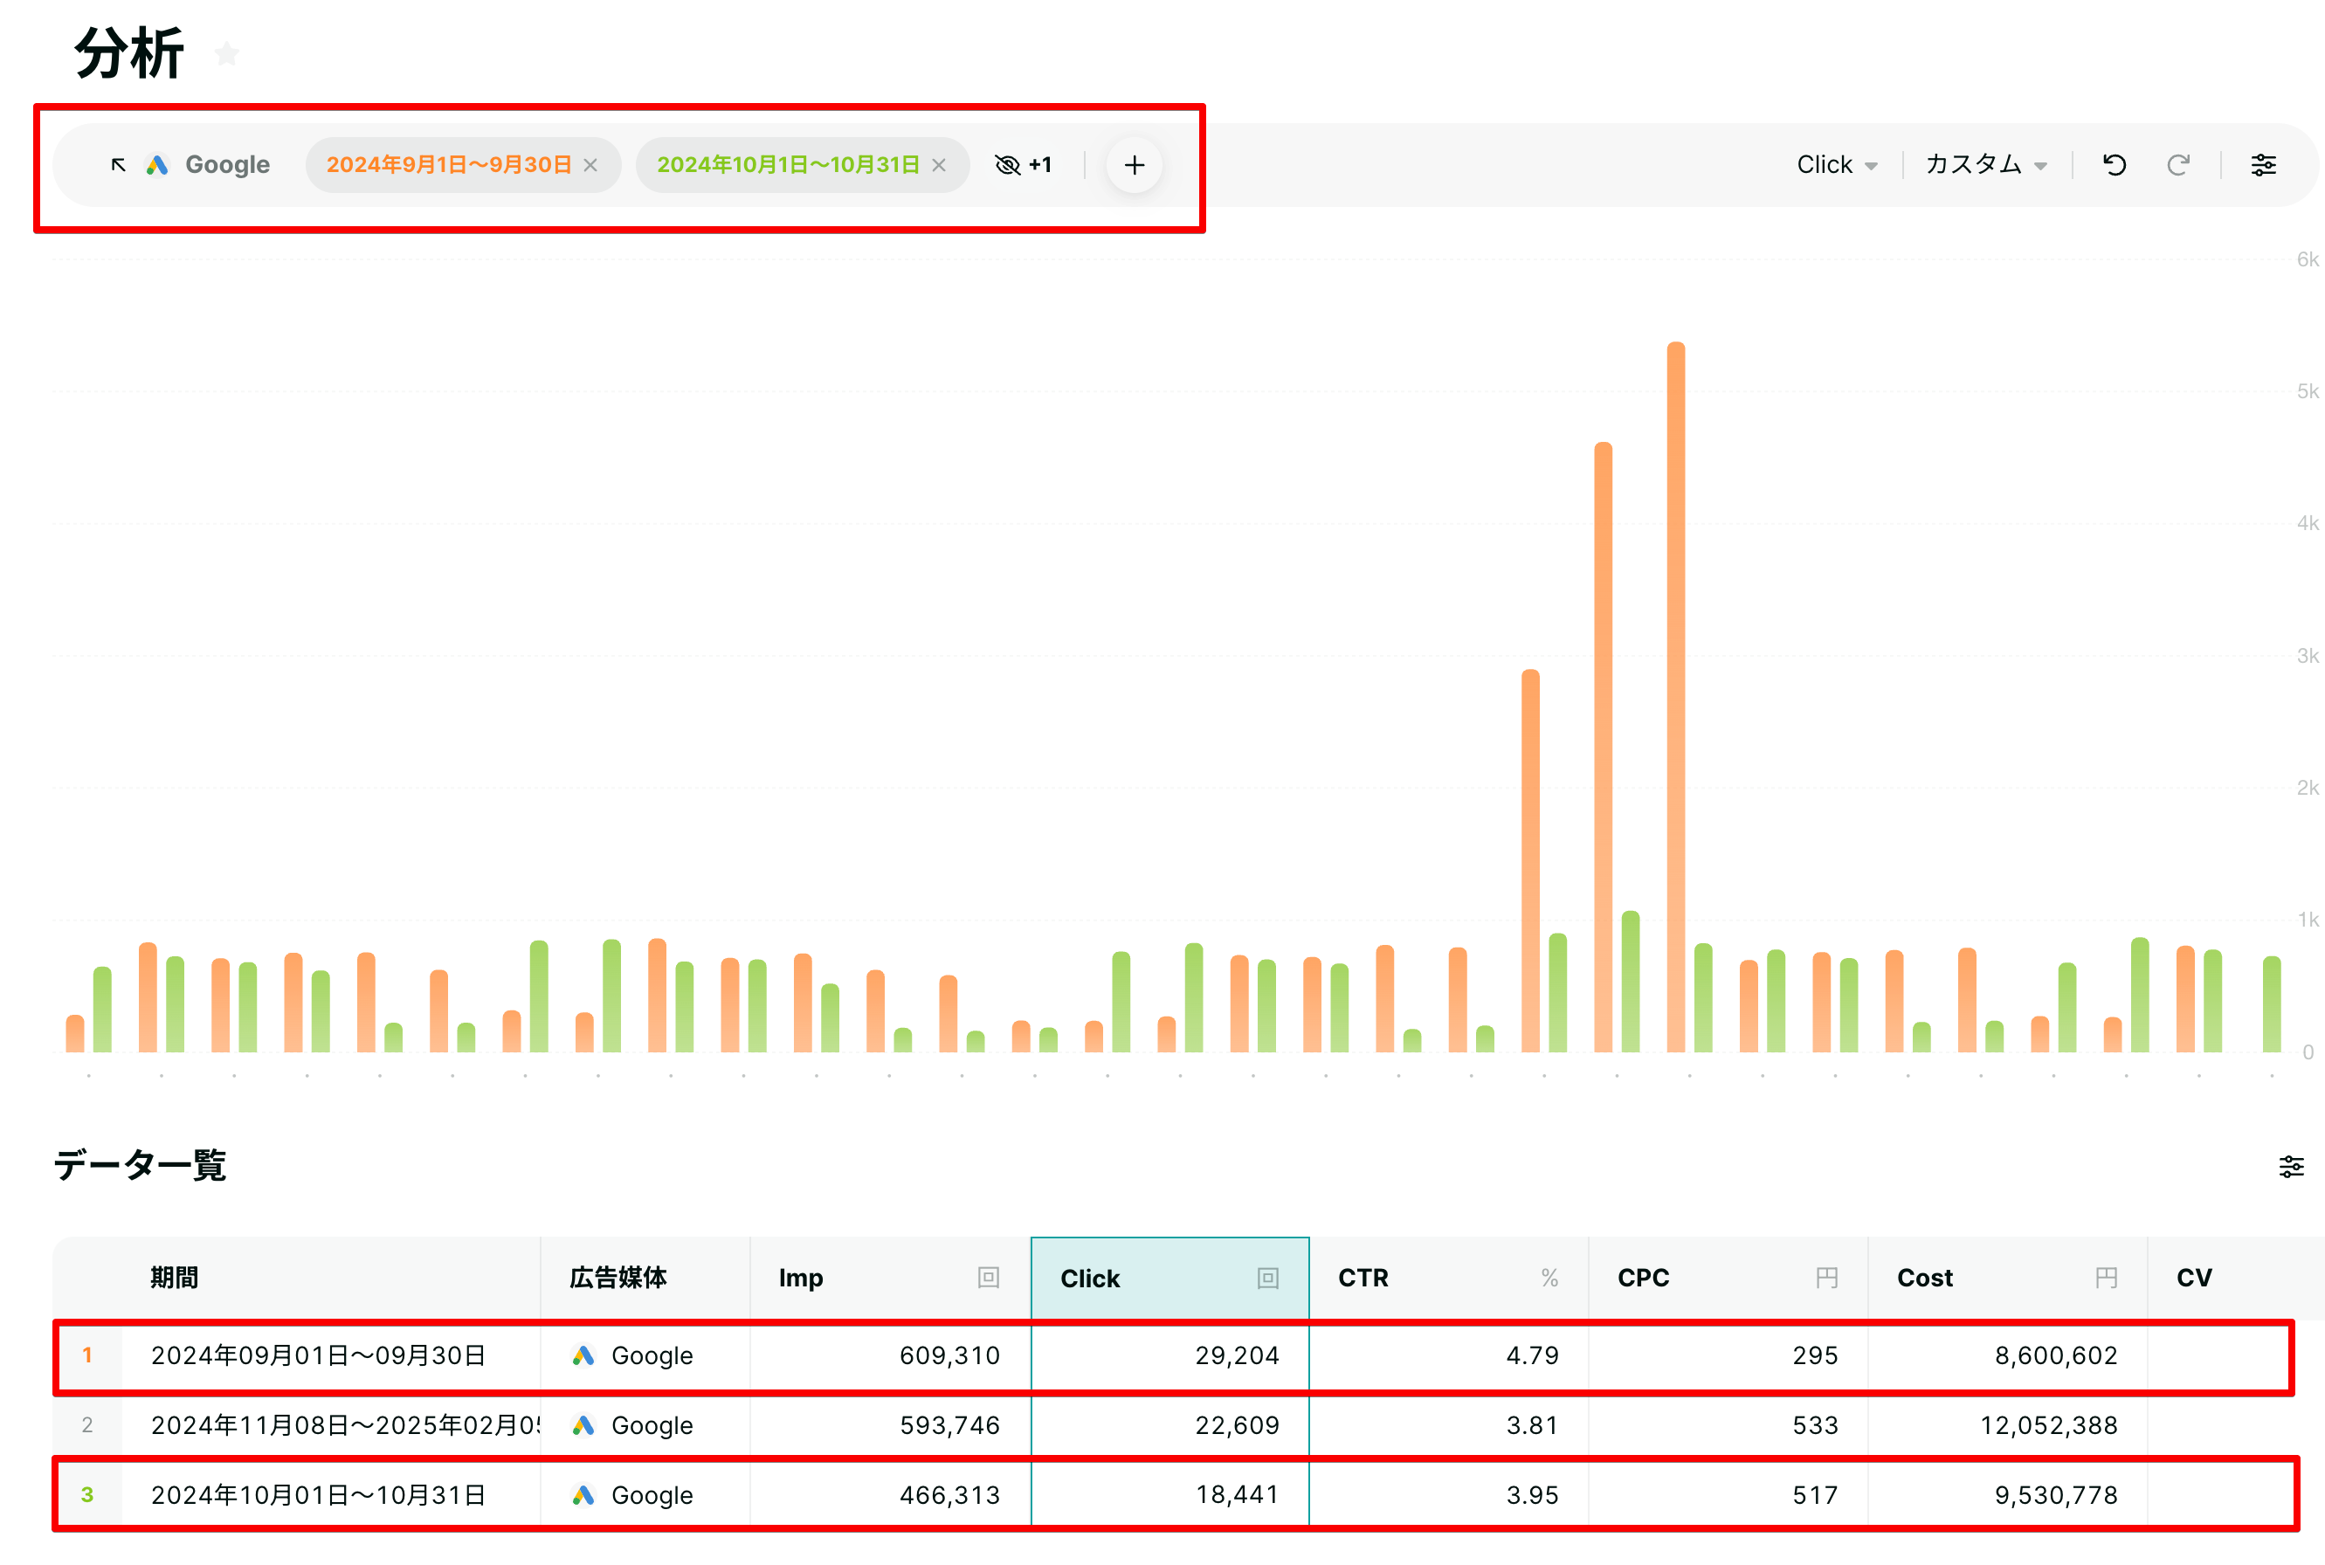Remove the 2024年10月1日〜10月31日 chip
The height and width of the screenshot is (1565, 2325).
click(940, 165)
